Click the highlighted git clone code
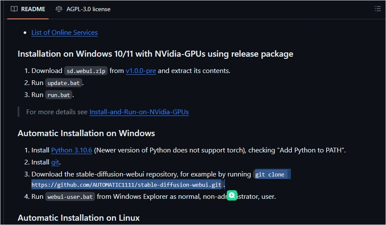Screen dimensions: 386x225 (x=269, y=174)
